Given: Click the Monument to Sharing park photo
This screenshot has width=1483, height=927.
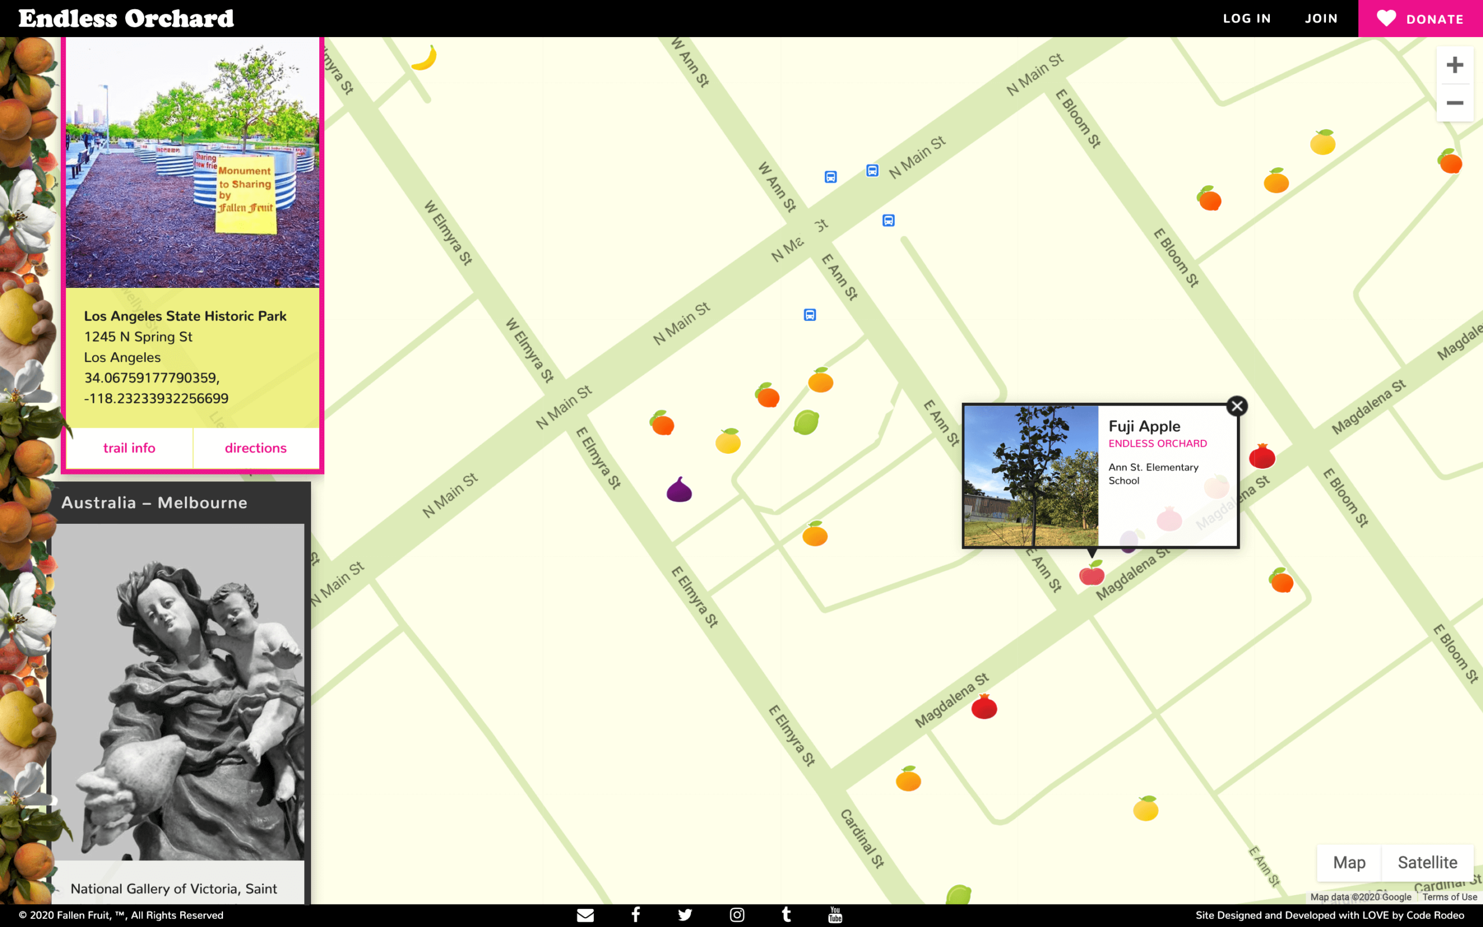Looking at the screenshot, I should 192,162.
